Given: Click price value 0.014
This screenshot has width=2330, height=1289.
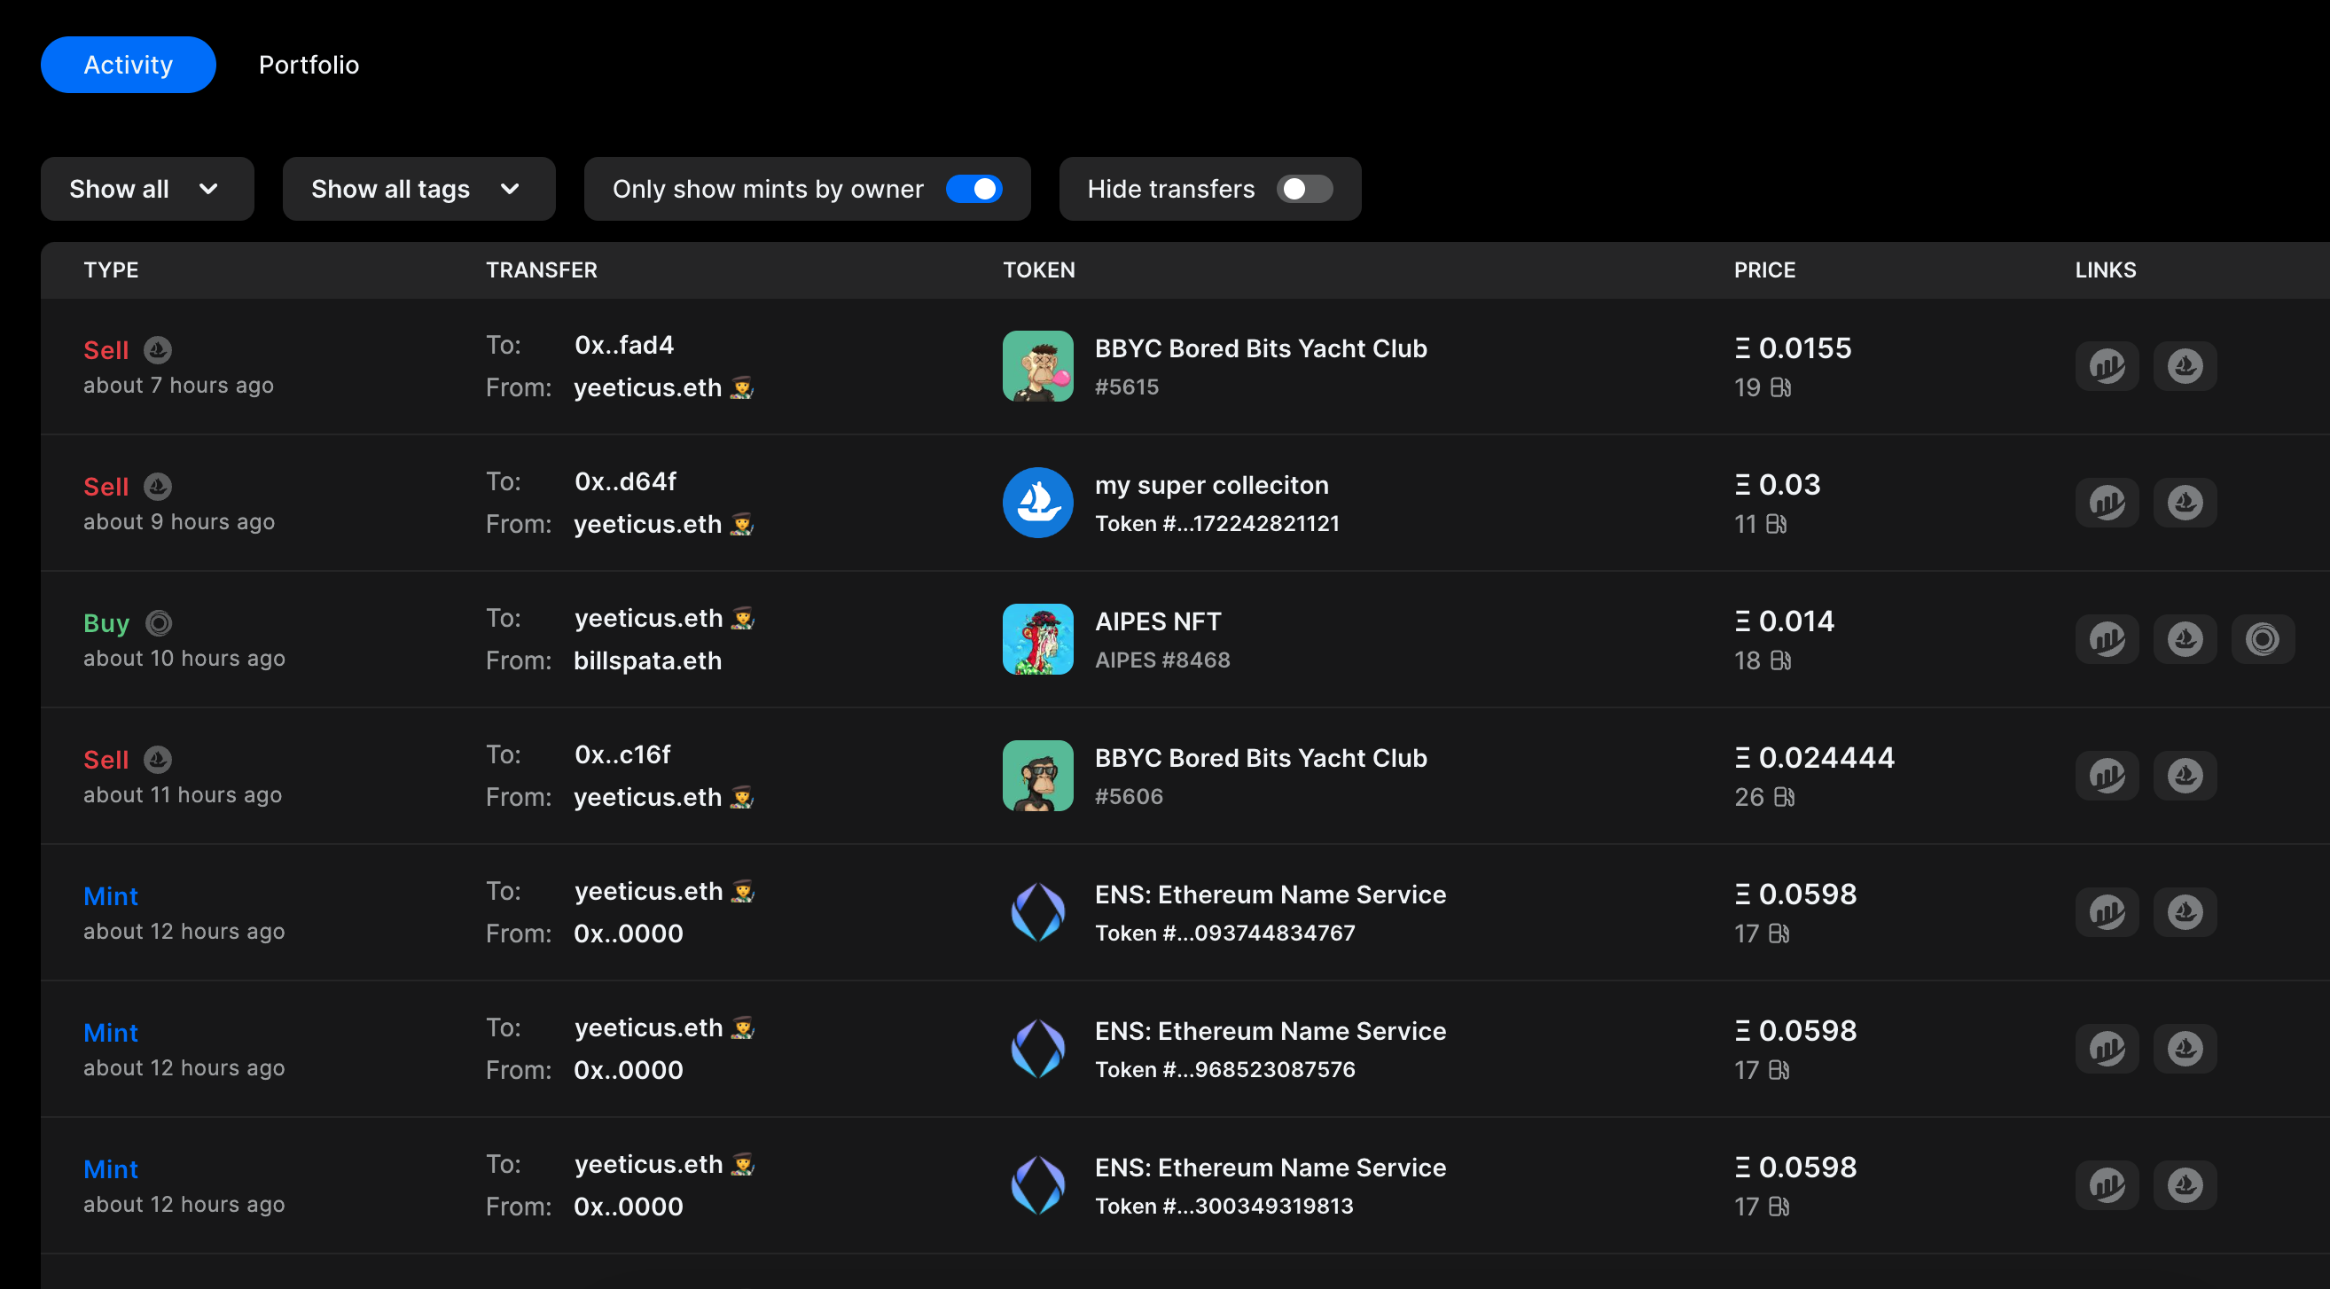Looking at the screenshot, I should pyautogui.click(x=1796, y=622).
